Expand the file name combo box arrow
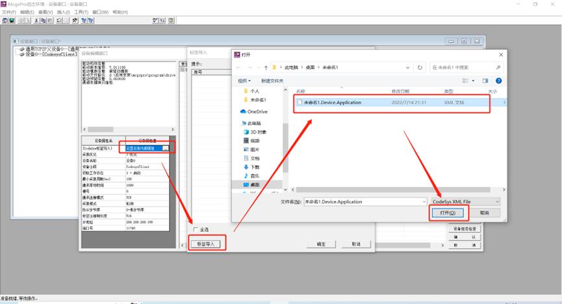Screen dimensions: 562x304 (x=424, y=202)
